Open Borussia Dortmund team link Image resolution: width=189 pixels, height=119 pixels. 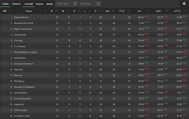tap(24, 23)
